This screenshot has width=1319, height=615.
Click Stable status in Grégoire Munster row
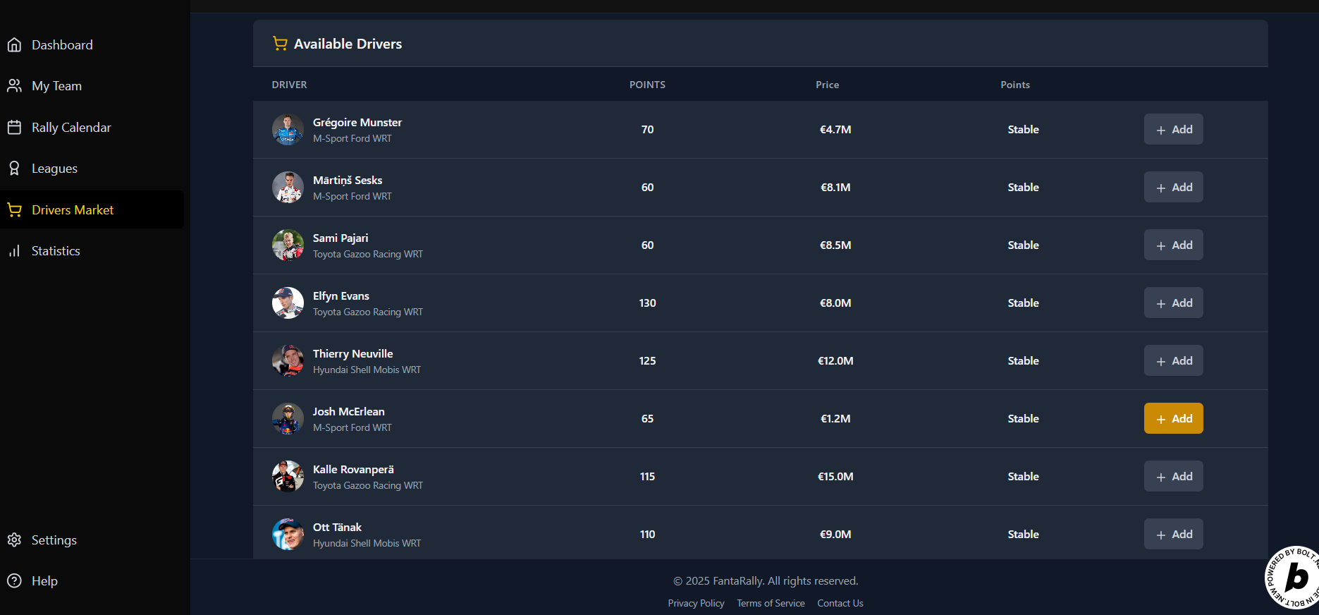pyautogui.click(x=1023, y=130)
